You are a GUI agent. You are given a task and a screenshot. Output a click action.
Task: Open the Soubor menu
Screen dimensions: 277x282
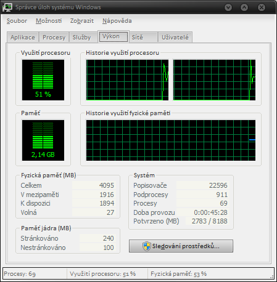(x=17, y=21)
